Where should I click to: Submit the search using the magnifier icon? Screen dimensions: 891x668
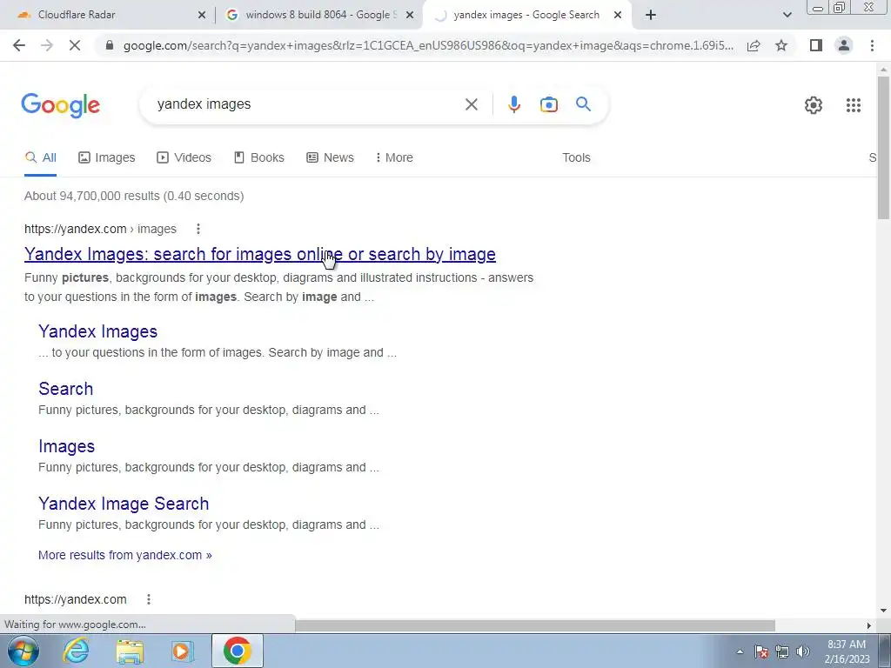(x=583, y=104)
